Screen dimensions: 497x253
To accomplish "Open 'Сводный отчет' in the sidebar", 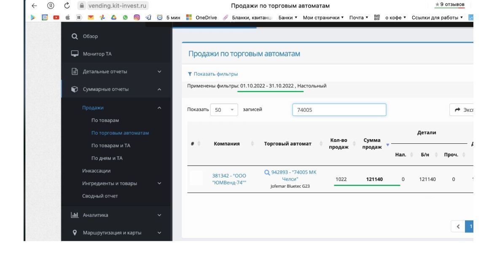I will pyautogui.click(x=100, y=196).
